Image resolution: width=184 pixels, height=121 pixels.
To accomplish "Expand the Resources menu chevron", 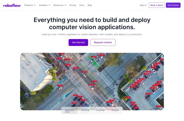I will 65,5.
